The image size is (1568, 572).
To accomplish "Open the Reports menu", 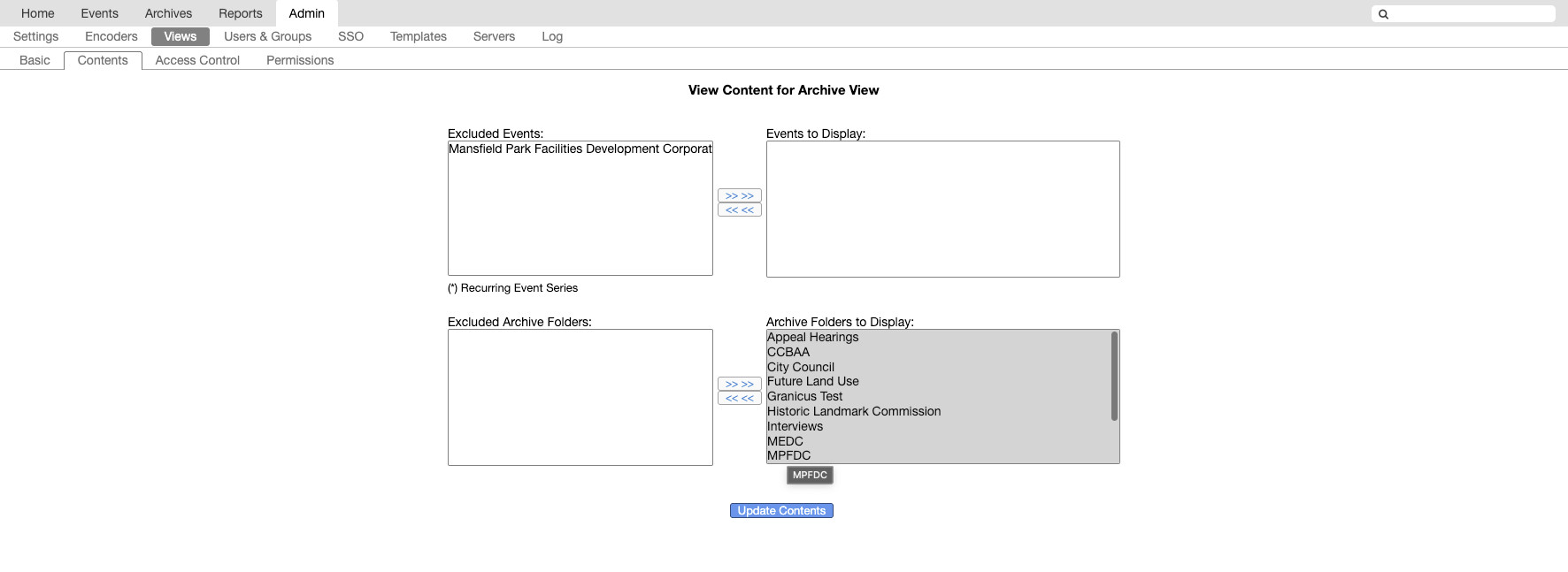I will [241, 13].
